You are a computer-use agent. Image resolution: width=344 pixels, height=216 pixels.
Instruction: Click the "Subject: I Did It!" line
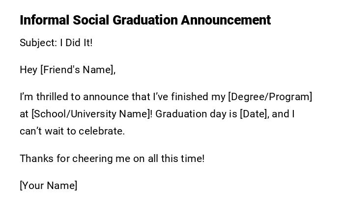pyautogui.click(x=56, y=43)
